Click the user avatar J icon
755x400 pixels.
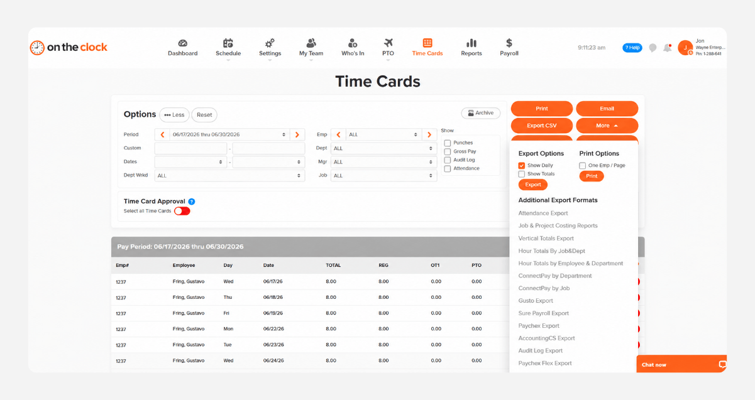[x=685, y=48]
